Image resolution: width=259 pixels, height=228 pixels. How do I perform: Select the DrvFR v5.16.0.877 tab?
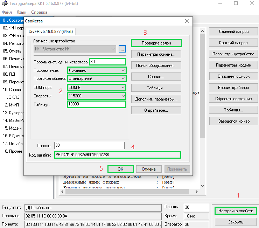click(x=51, y=32)
